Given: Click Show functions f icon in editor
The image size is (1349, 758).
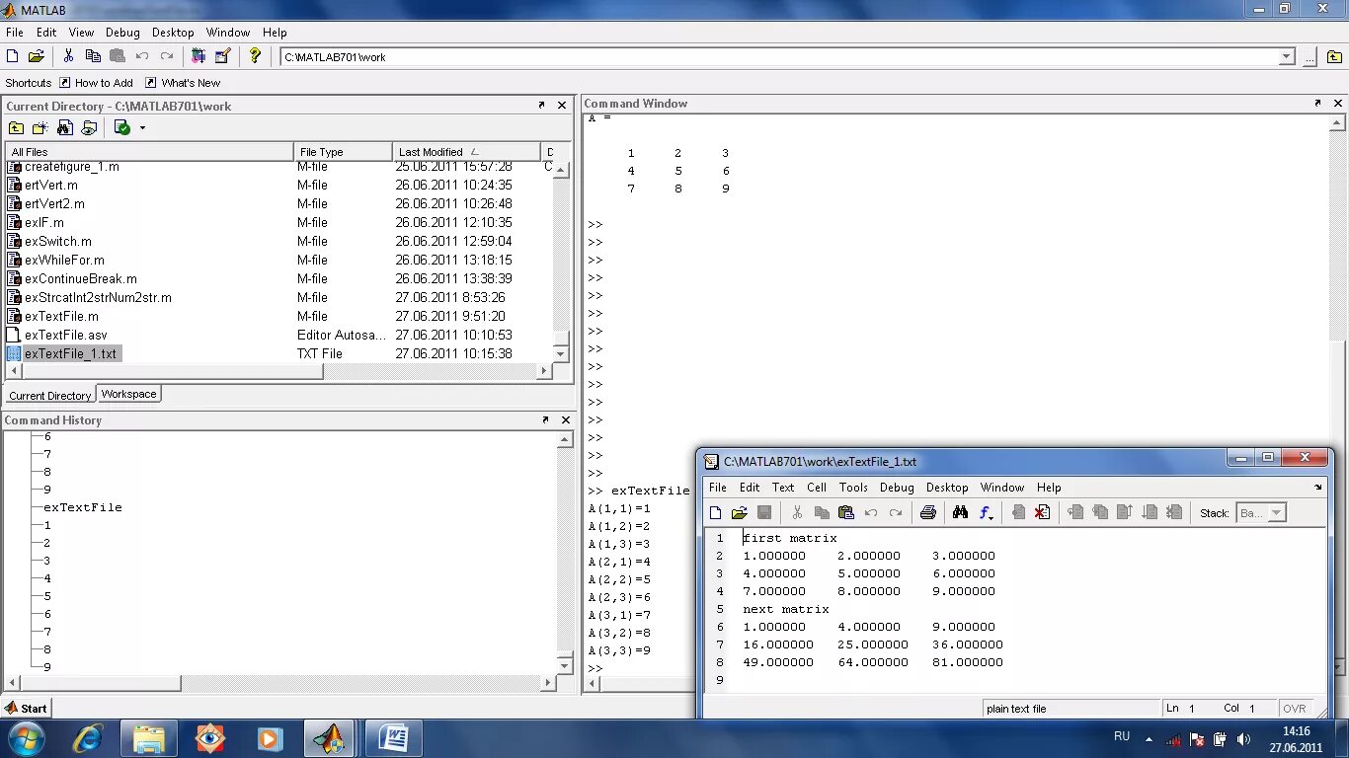Looking at the screenshot, I should 984,512.
